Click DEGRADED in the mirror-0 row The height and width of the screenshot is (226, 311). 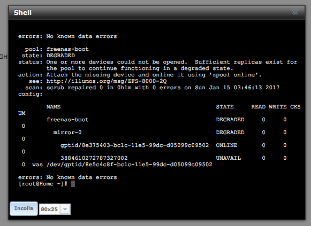click(x=230, y=133)
